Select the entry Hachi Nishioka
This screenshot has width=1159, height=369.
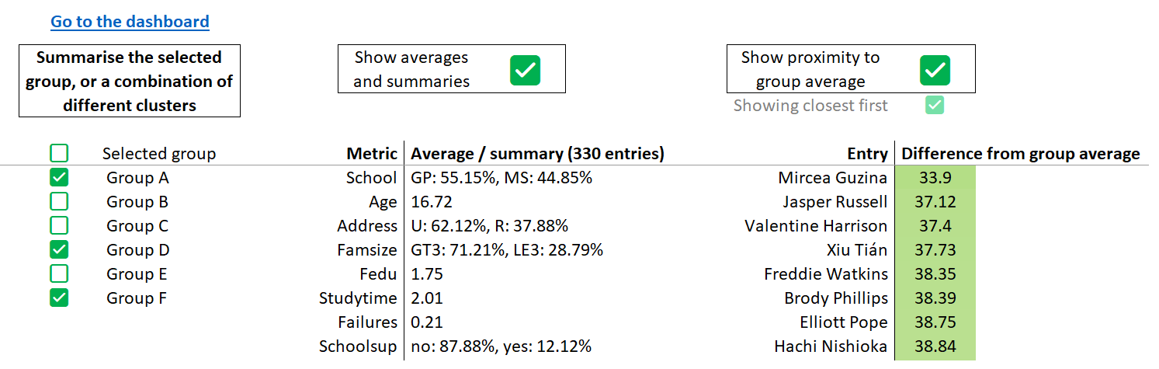pyautogui.click(x=831, y=346)
